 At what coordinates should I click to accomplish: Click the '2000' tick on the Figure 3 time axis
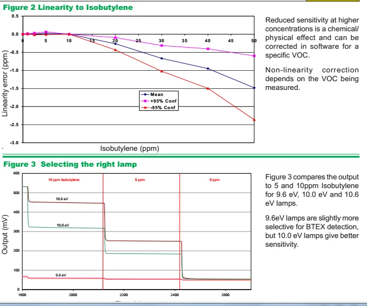click(x=73, y=295)
